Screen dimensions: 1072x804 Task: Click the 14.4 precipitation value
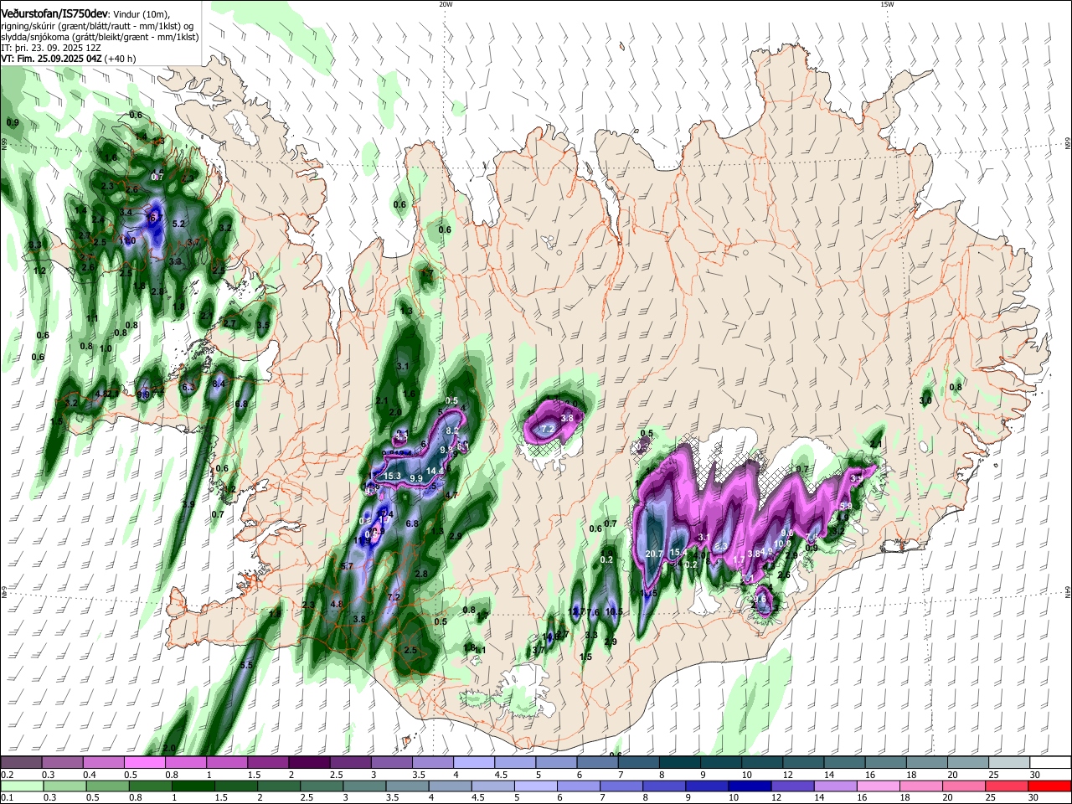click(x=435, y=472)
